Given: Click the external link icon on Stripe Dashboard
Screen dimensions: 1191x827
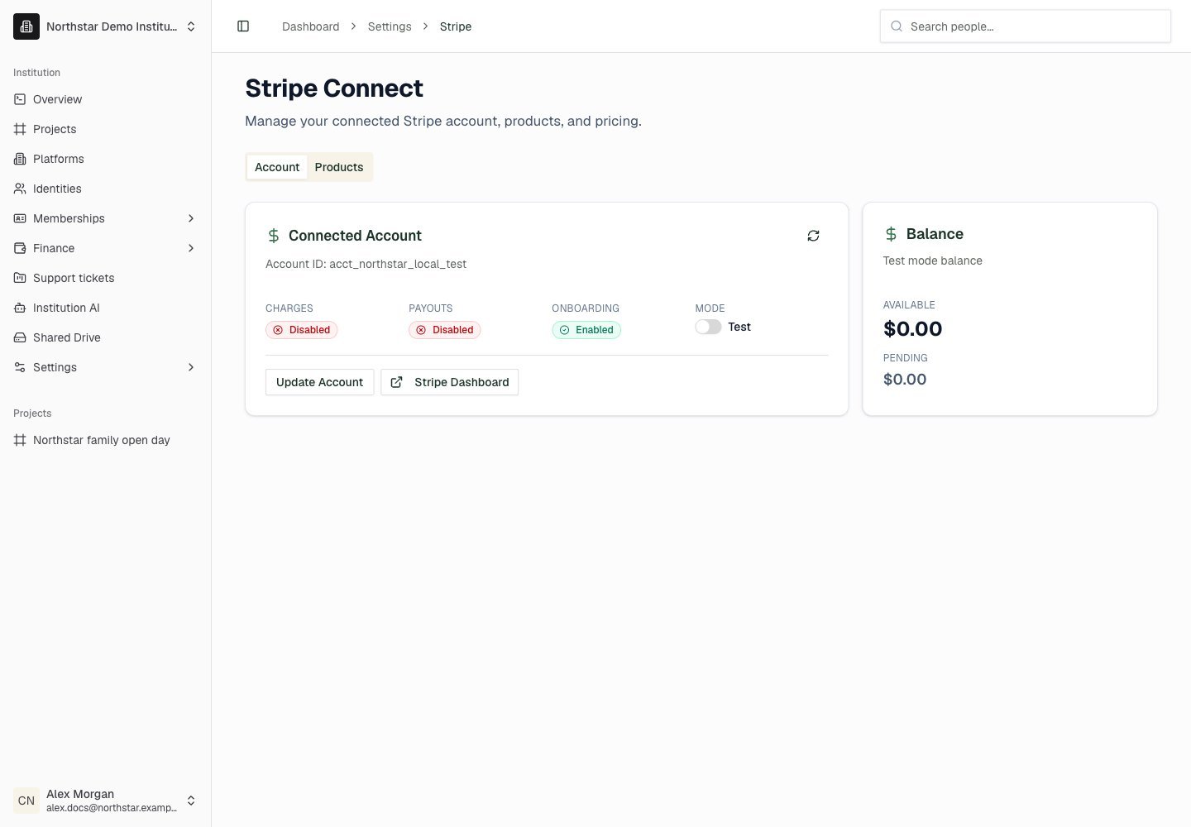Looking at the screenshot, I should 397,382.
